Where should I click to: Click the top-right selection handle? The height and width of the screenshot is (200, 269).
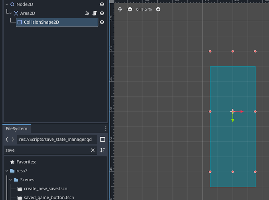[255, 51]
